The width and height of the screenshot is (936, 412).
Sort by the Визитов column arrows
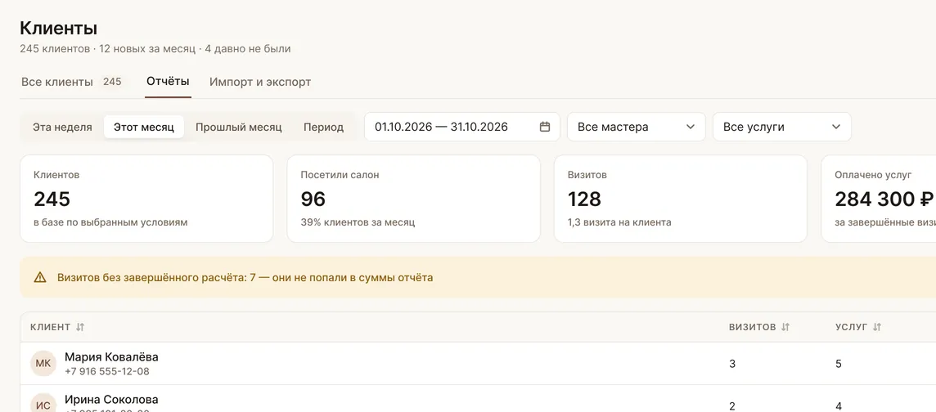tap(785, 327)
